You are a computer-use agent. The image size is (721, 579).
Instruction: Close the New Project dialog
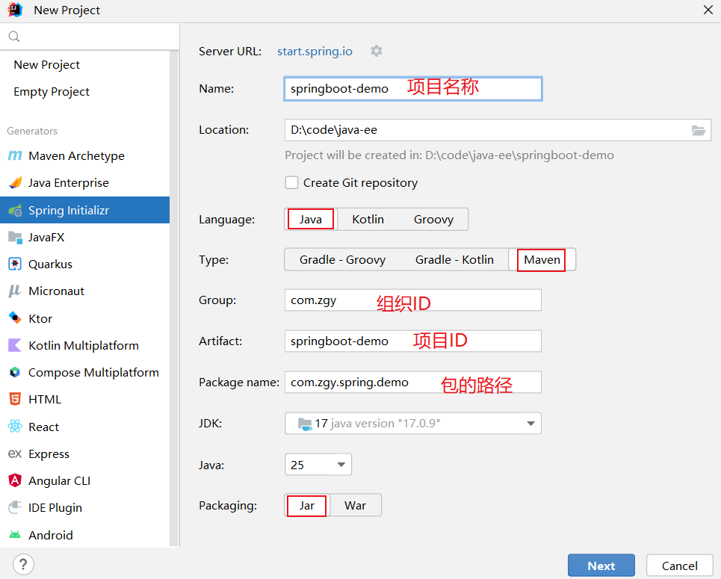708,10
